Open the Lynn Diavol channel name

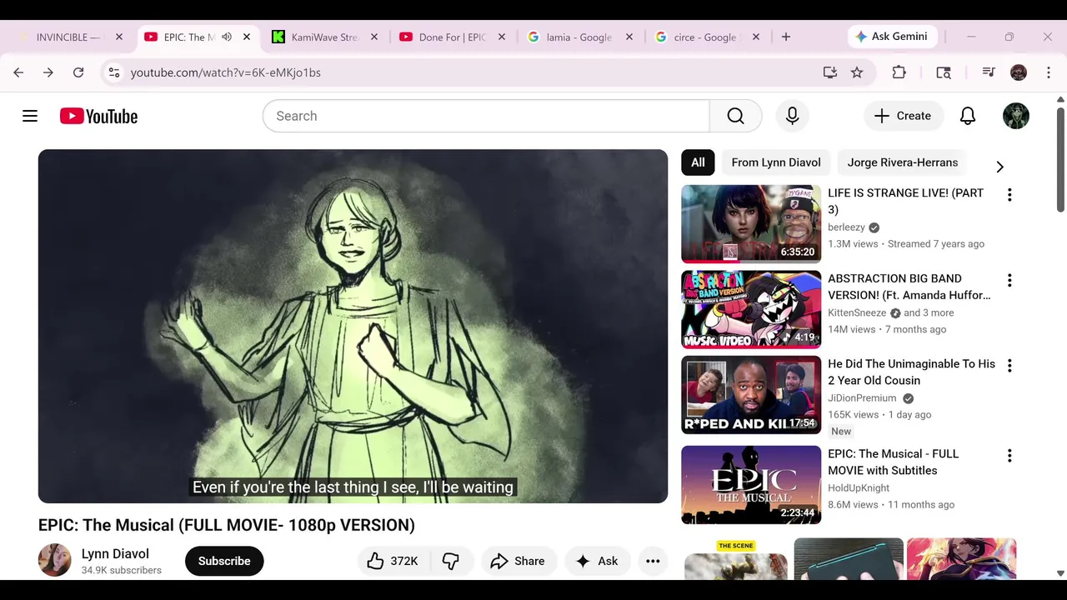click(x=115, y=553)
